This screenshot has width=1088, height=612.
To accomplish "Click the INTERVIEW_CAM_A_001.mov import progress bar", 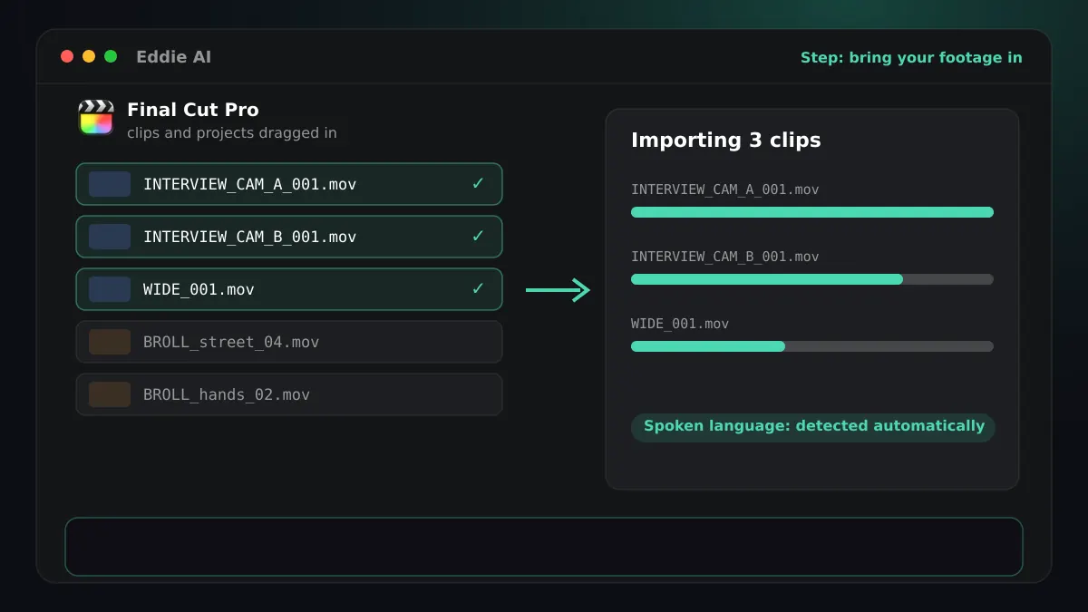I will [812, 212].
